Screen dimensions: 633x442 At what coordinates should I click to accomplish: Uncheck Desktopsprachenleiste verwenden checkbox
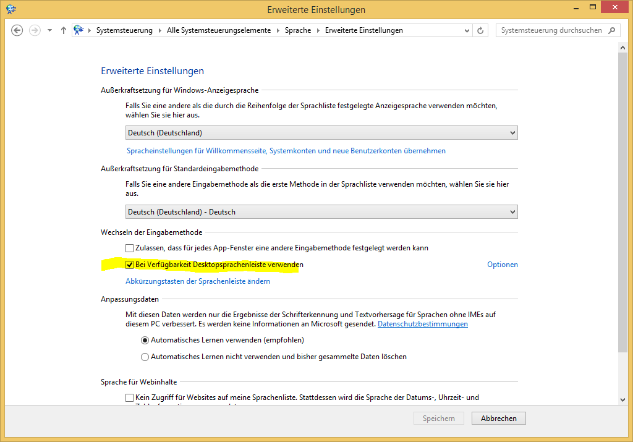[129, 265]
